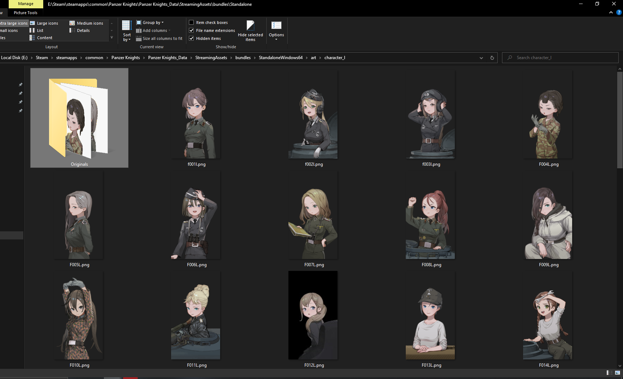
Task: Switch layout to Details view
Action: [x=80, y=30]
